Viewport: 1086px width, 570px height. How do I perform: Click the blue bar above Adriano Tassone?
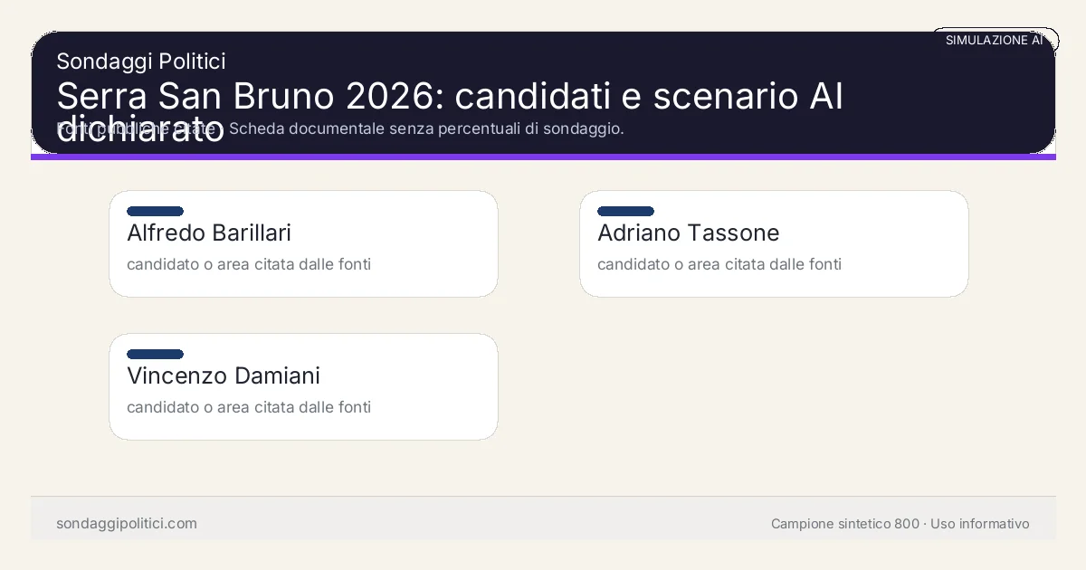(625, 211)
